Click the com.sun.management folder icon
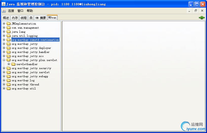 tap(9, 28)
